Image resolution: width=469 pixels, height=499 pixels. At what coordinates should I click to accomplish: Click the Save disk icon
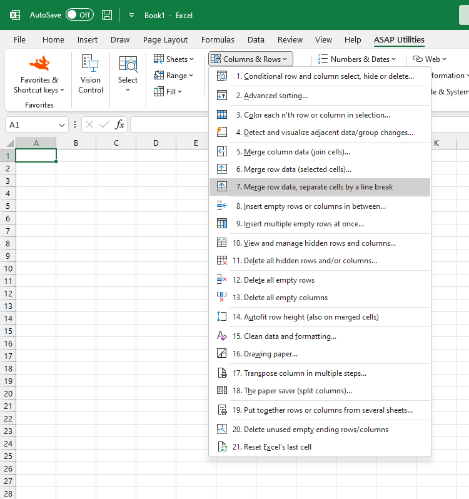[x=107, y=15]
